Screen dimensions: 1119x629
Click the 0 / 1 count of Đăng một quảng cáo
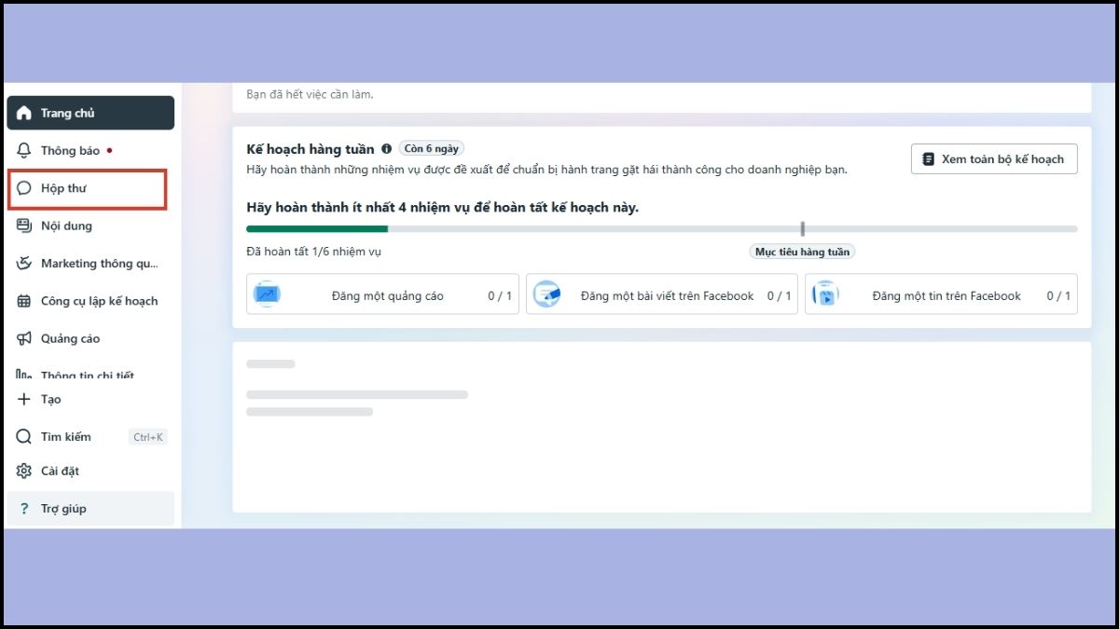500,295
